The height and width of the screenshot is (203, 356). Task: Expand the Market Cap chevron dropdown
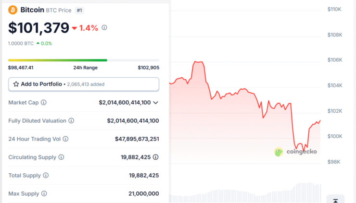tap(155, 103)
